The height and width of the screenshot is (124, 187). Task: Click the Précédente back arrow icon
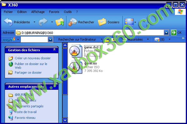click(8, 22)
